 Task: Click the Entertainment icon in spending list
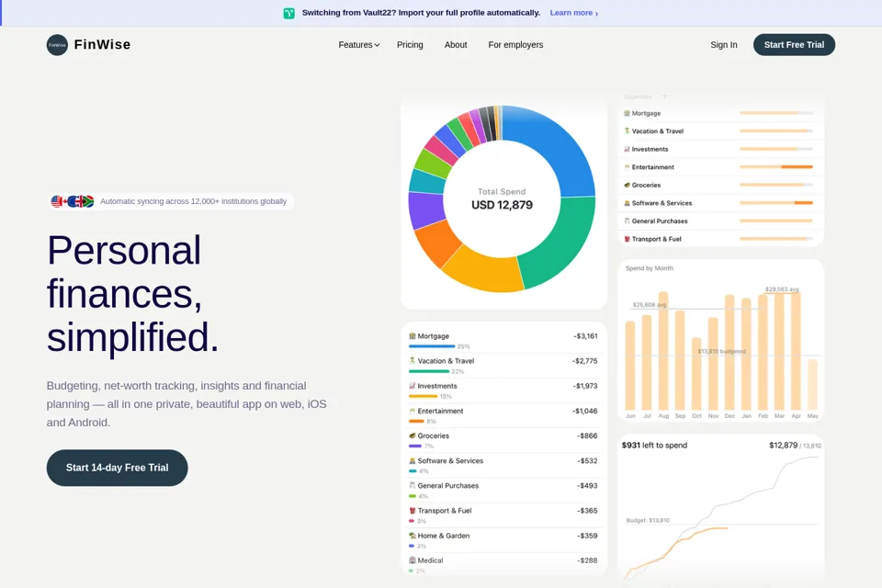pos(413,411)
